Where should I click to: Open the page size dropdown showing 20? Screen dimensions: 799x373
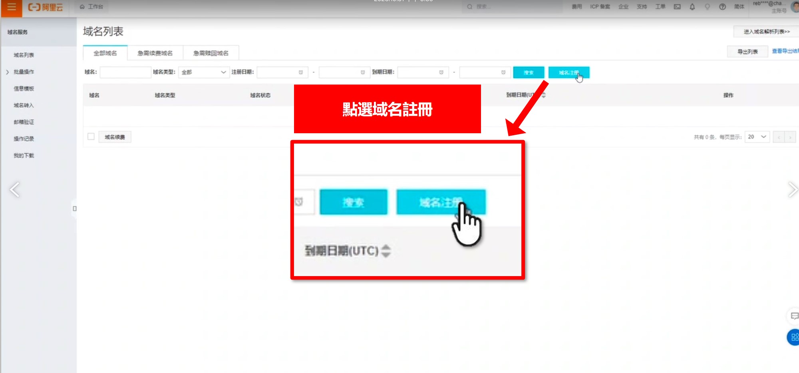point(757,137)
